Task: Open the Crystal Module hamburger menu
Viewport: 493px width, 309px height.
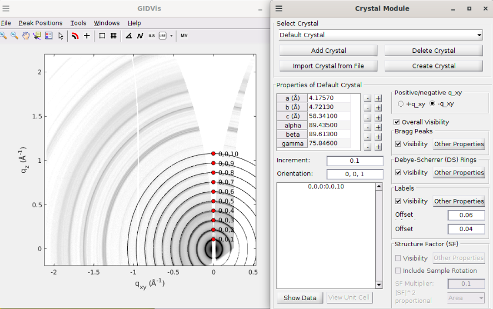Action: coord(279,8)
